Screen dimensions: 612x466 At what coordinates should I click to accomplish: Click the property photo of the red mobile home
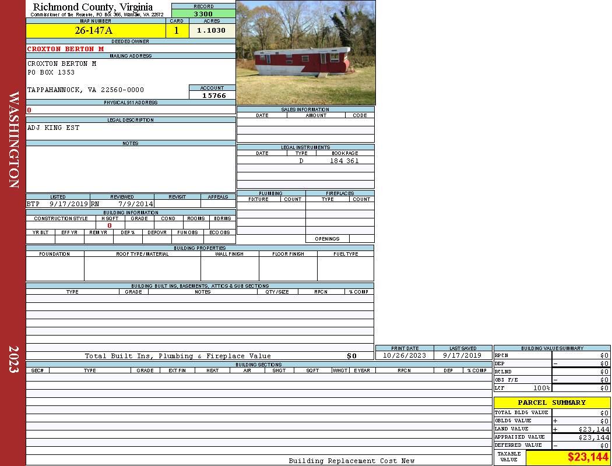(x=305, y=52)
